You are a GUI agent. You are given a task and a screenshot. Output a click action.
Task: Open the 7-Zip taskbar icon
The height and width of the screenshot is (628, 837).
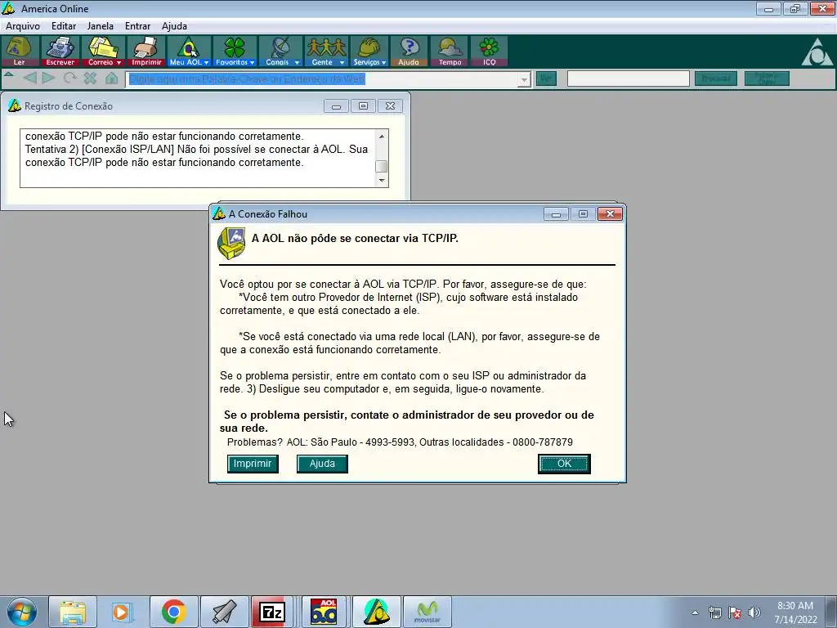coord(271,612)
